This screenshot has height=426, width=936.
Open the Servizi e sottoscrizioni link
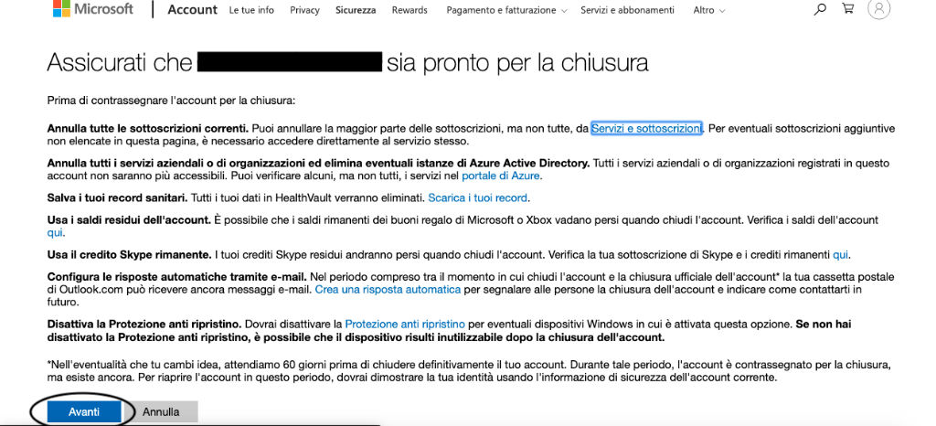[x=646, y=128]
